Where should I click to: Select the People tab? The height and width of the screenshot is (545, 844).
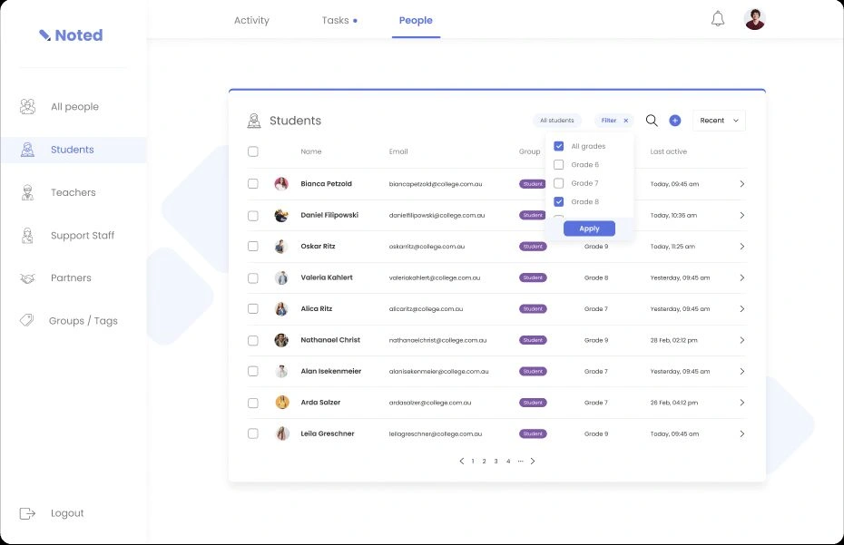(x=416, y=21)
